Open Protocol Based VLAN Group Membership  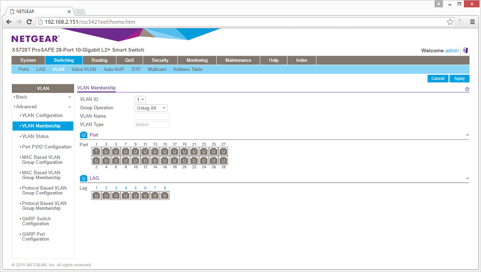[x=44, y=206]
